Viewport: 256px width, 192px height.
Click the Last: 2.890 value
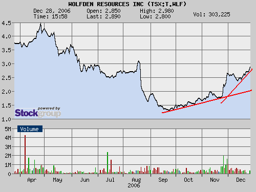(103, 16)
